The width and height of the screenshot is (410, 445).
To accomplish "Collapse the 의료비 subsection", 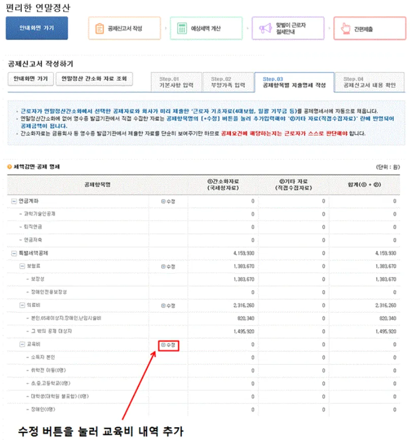I will point(22,305).
